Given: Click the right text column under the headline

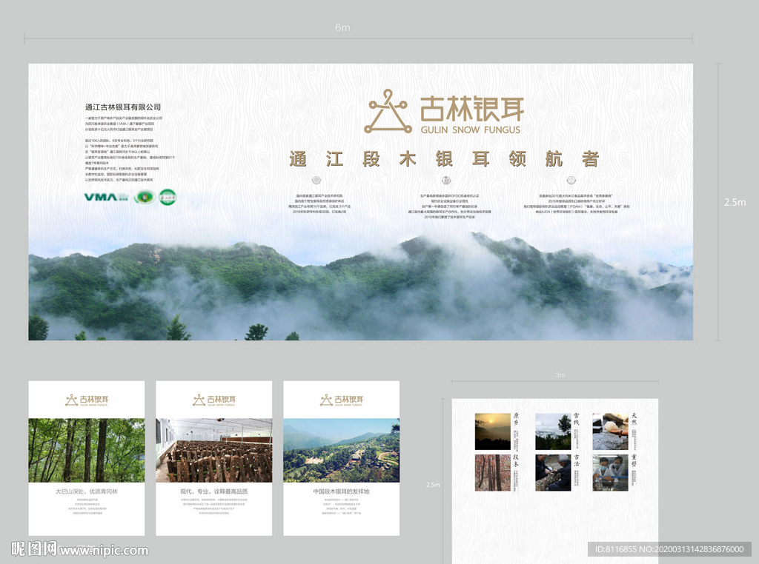Looking at the screenshot, I should pos(577,204).
